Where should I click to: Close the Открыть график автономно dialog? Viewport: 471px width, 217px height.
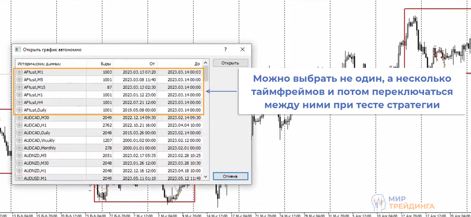point(242,50)
